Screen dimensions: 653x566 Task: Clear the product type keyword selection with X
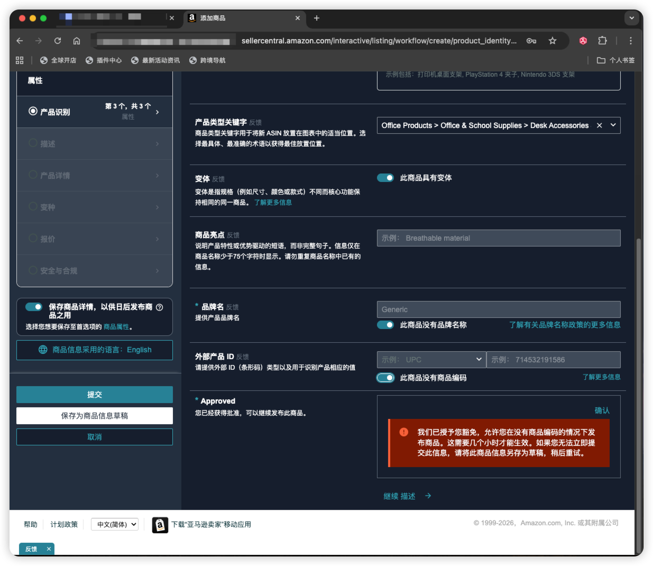coord(600,125)
